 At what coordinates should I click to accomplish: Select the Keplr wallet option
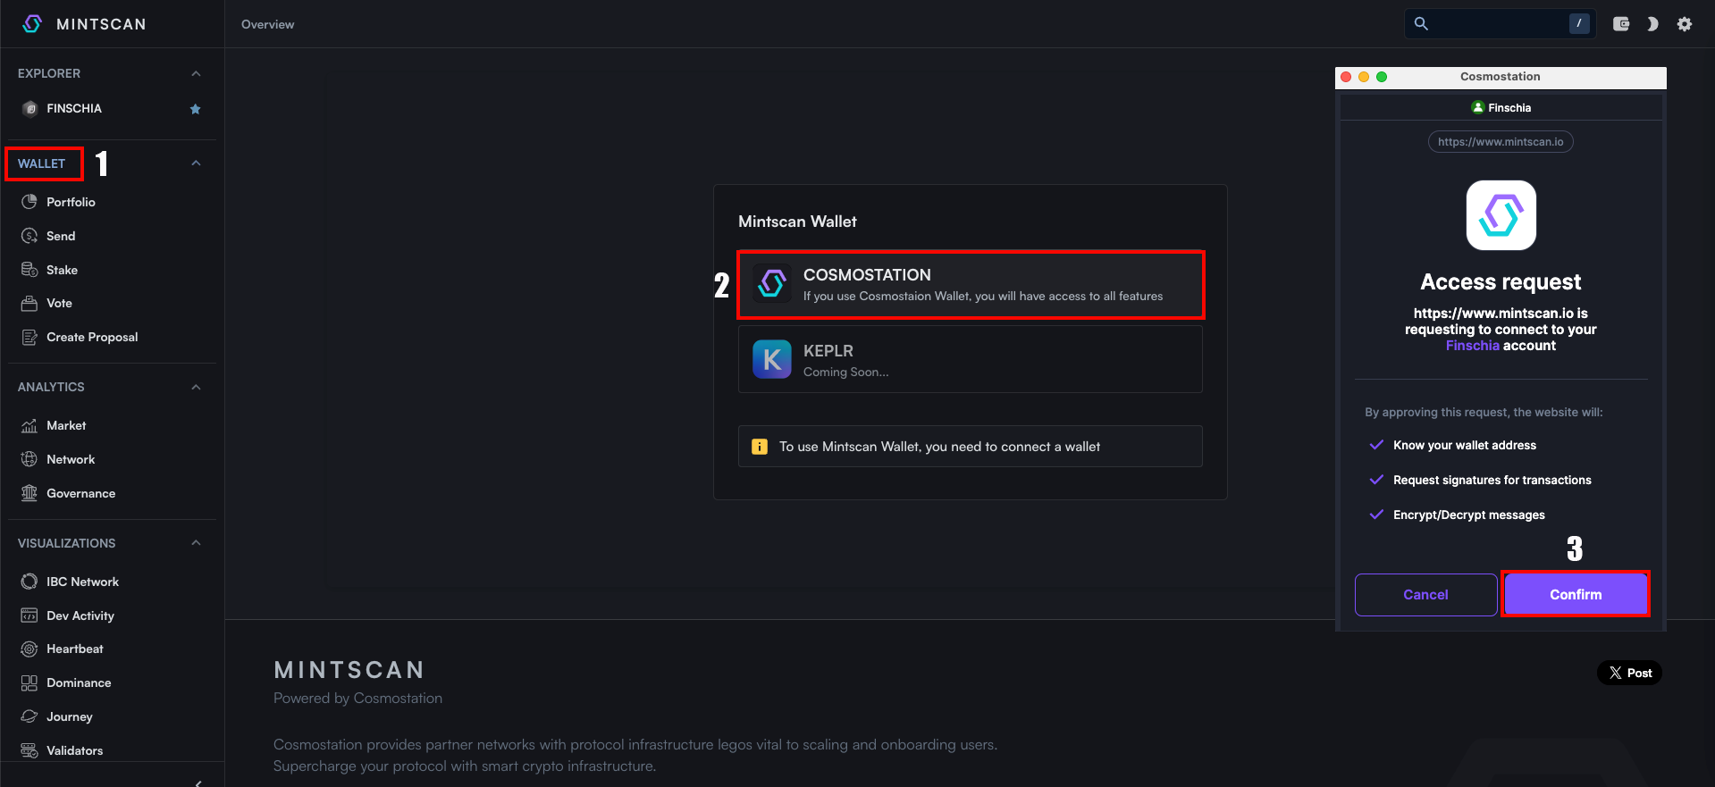[971, 359]
